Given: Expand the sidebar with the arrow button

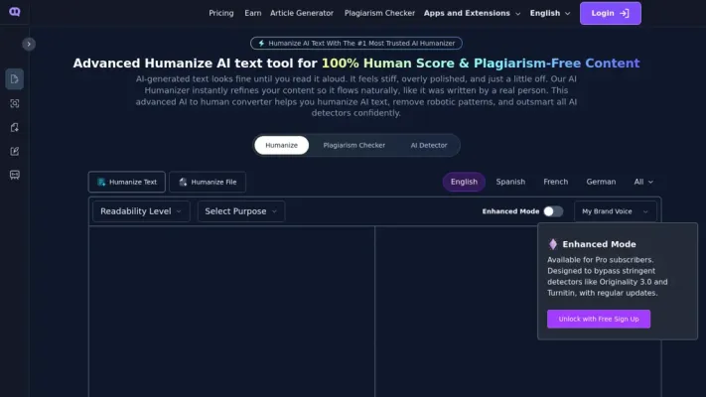Looking at the screenshot, I should tap(29, 44).
